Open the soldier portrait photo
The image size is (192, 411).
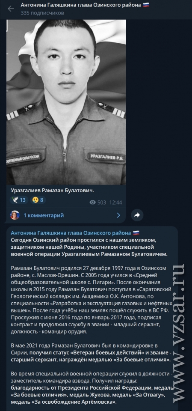pyautogui.click(x=66, y=102)
